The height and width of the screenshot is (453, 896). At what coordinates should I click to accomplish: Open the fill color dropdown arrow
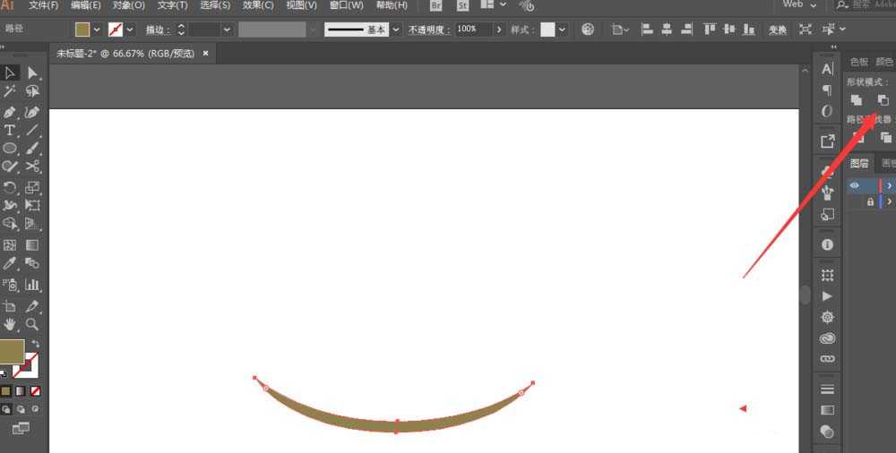pyautogui.click(x=97, y=30)
